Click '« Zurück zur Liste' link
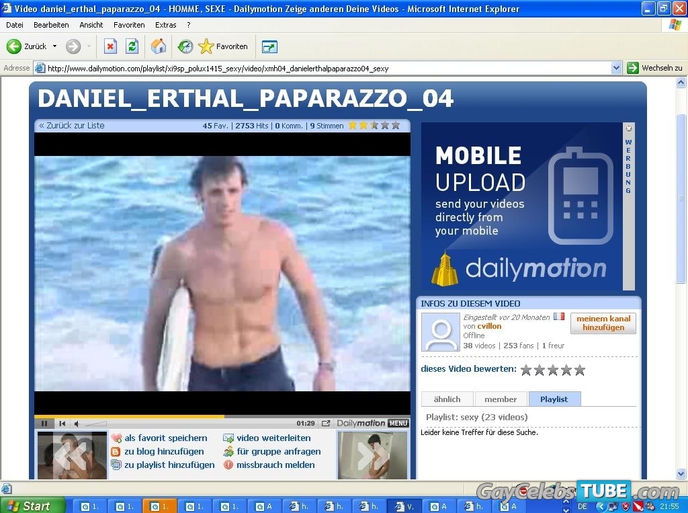This screenshot has width=688, height=513. pyautogui.click(x=72, y=126)
